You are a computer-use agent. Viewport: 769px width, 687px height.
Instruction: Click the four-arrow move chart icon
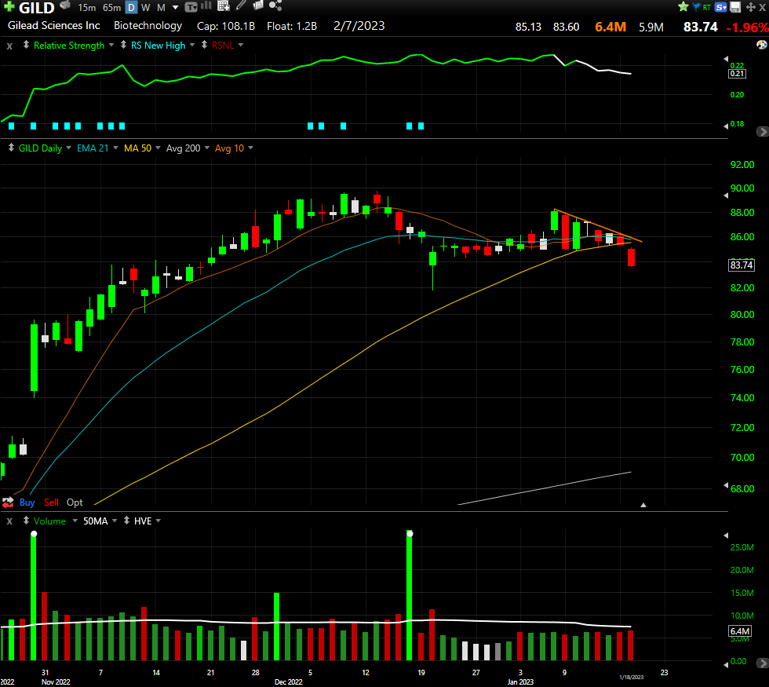pos(750,7)
